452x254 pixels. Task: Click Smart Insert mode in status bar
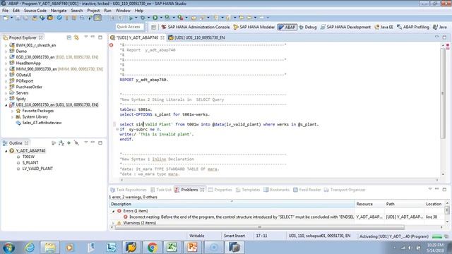[x=234, y=236]
